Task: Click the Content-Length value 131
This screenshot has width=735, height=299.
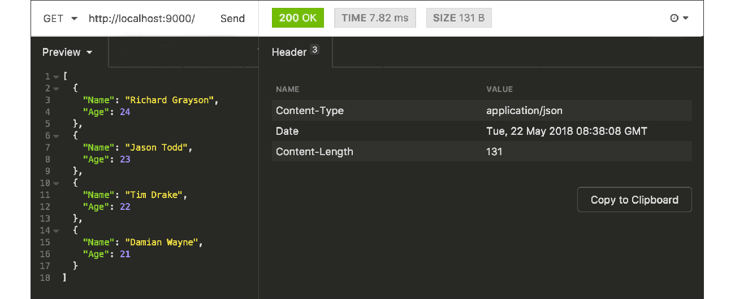Action: pos(494,151)
